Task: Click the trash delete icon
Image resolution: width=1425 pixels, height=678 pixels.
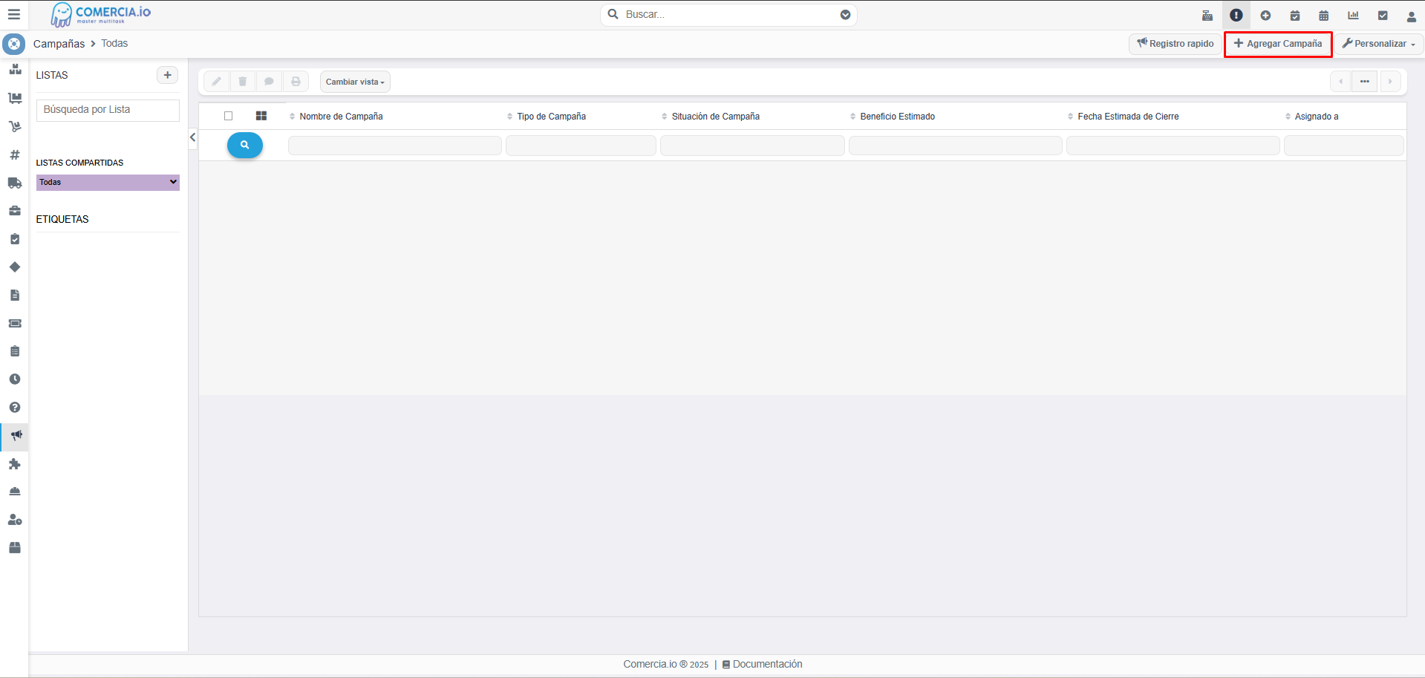Action: click(242, 82)
